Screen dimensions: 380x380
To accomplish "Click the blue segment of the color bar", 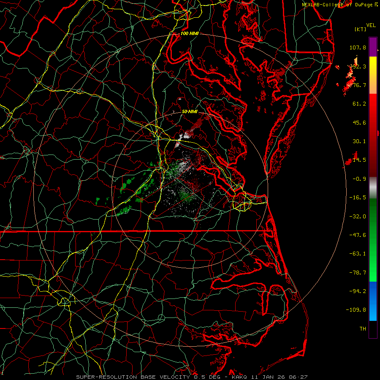I will pos(373,301).
